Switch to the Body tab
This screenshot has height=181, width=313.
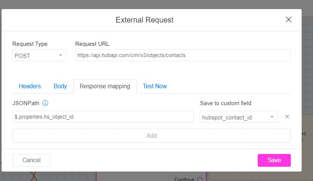click(60, 86)
